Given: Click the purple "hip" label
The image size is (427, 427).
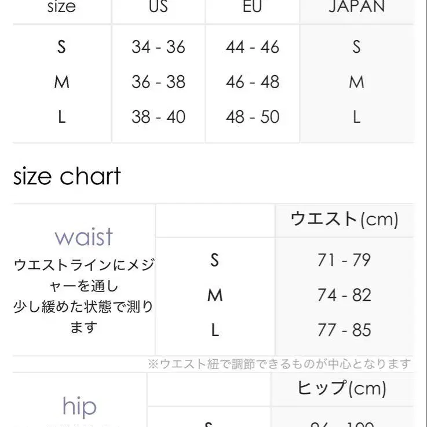Looking at the screenshot, I should click(79, 407).
